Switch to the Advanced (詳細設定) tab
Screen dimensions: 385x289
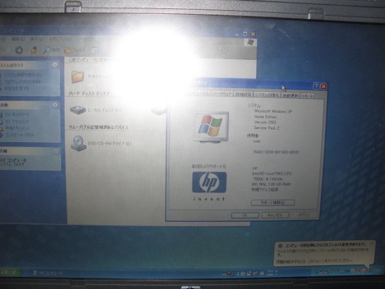point(243,94)
